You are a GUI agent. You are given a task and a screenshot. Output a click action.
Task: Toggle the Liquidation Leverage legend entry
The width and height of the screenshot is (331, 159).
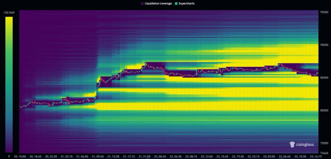click(156, 4)
